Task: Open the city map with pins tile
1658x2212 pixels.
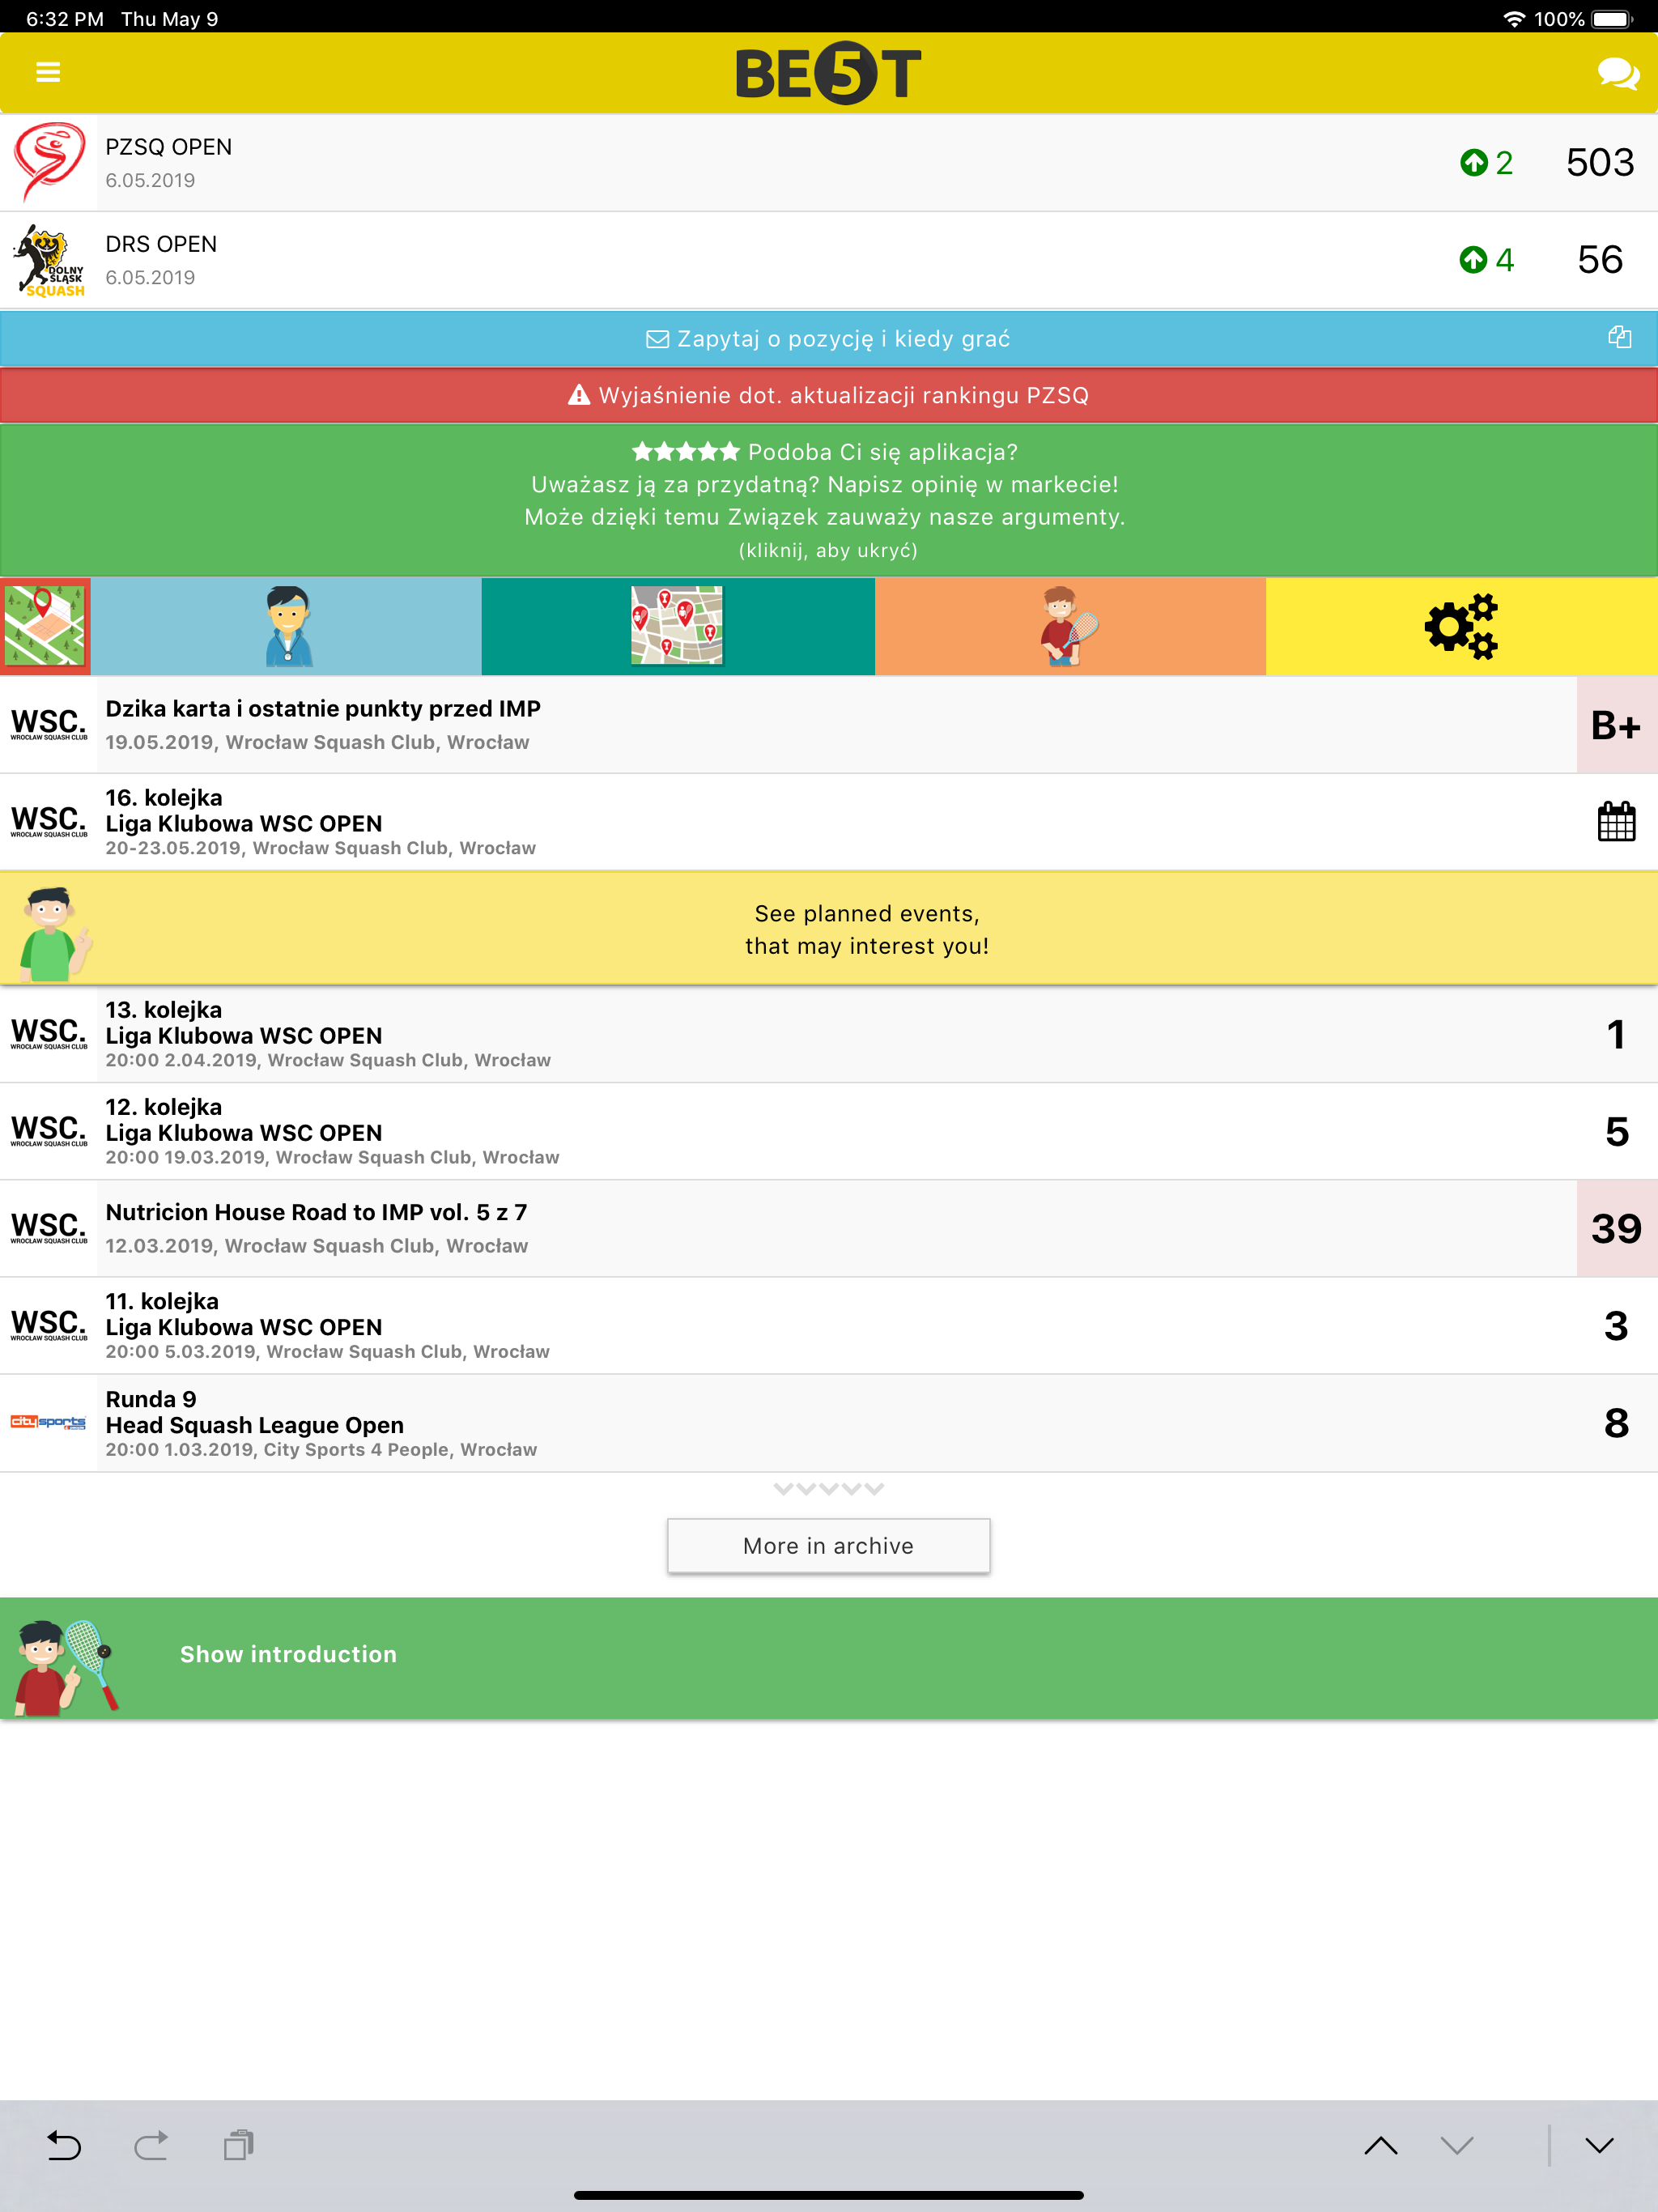Action: pos(678,626)
